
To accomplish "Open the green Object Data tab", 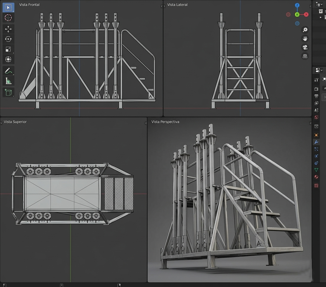I will [316, 170].
